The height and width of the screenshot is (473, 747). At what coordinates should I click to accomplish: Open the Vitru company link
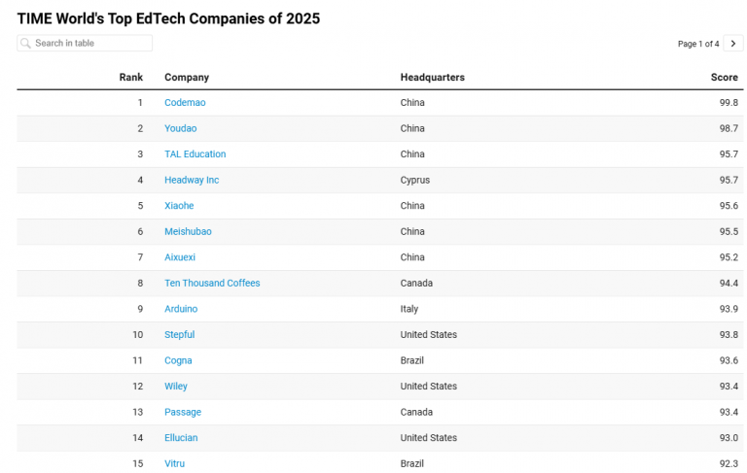(x=174, y=463)
